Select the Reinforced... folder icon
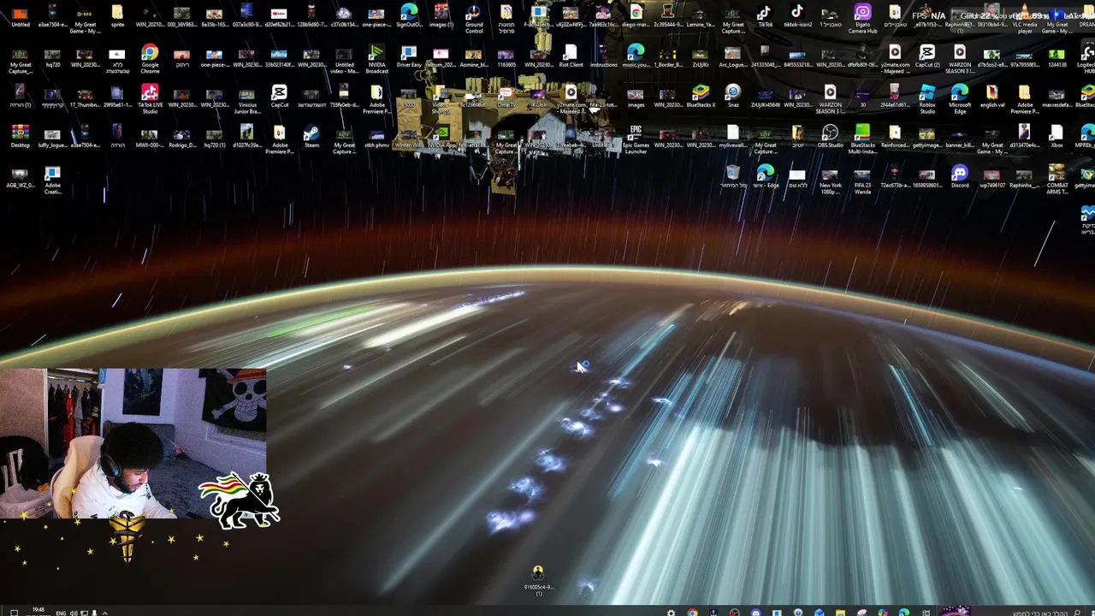Viewport: 1095px width, 616px height. pos(895,137)
